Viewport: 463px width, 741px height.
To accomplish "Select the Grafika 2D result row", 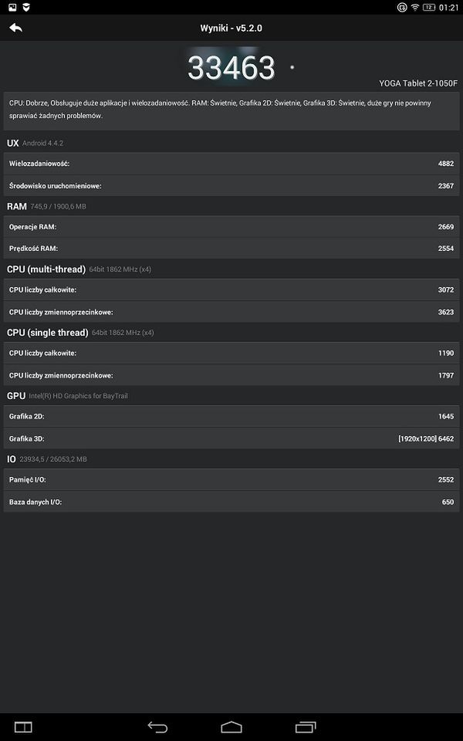I will (x=231, y=417).
